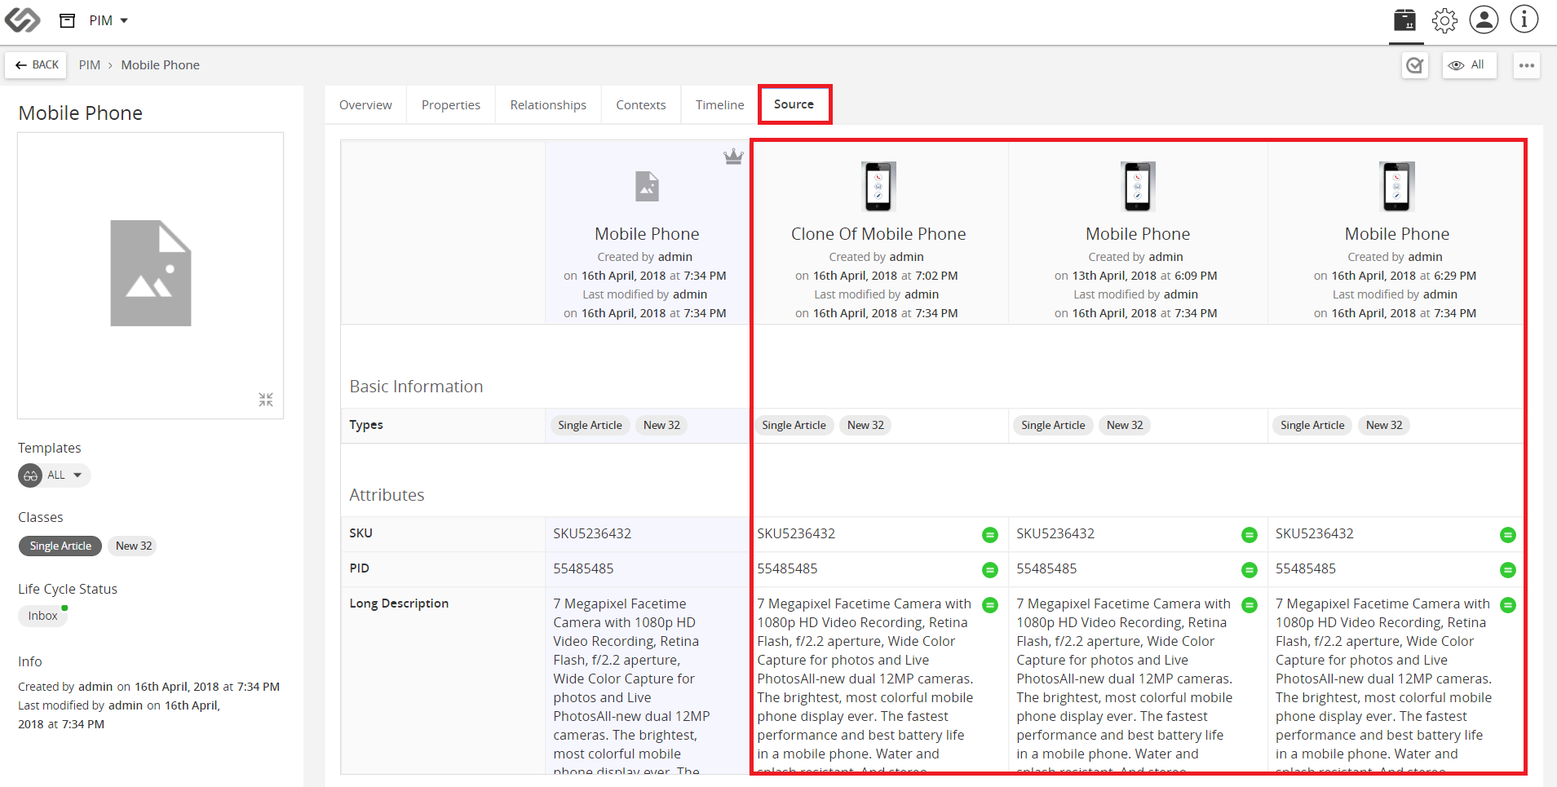Click the golden record PID 55485485 value

tap(583, 569)
